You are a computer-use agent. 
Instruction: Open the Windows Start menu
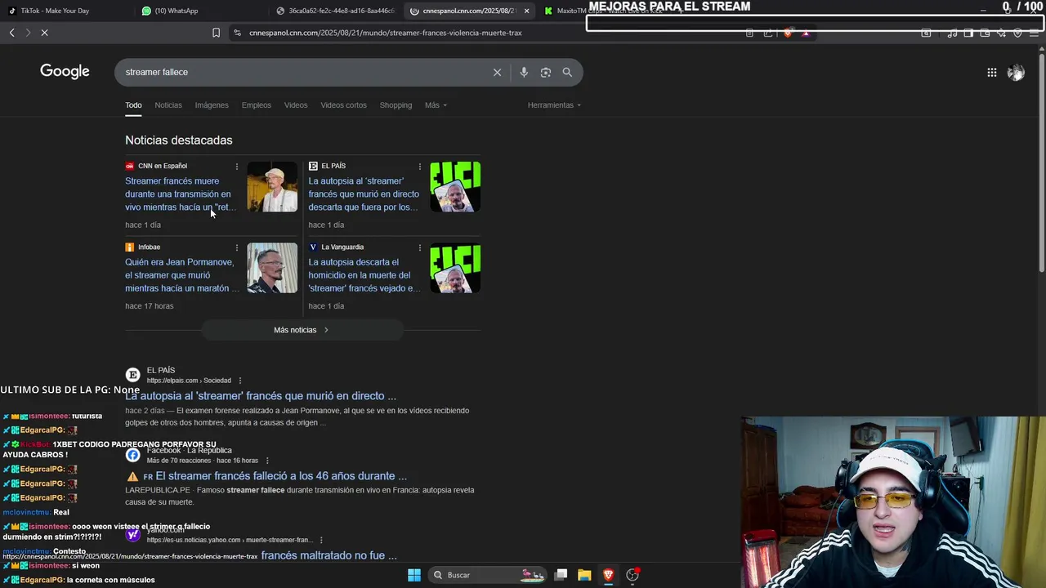pos(414,575)
